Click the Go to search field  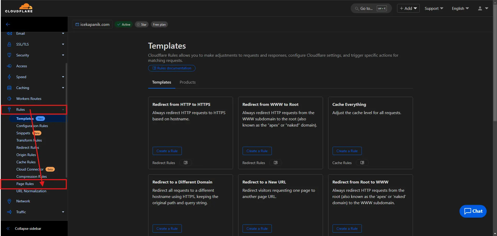(371, 9)
